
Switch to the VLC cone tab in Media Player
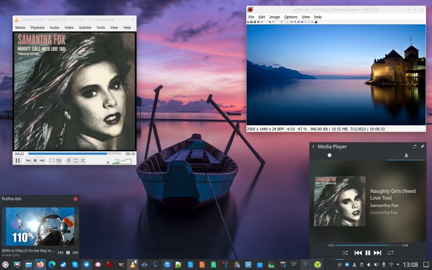point(406,155)
